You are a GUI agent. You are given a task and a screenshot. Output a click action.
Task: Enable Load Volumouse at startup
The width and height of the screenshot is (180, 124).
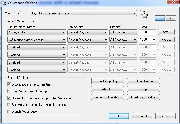[x=9, y=91]
